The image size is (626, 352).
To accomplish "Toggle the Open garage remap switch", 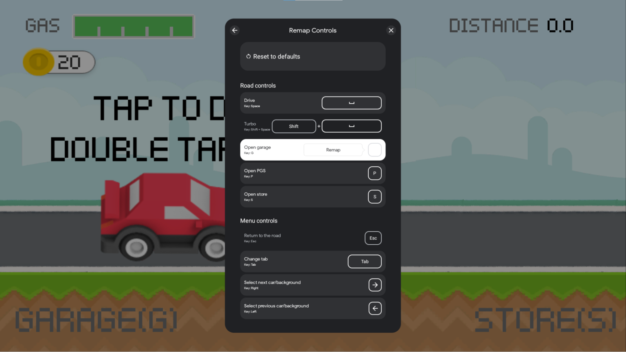I will (x=375, y=150).
